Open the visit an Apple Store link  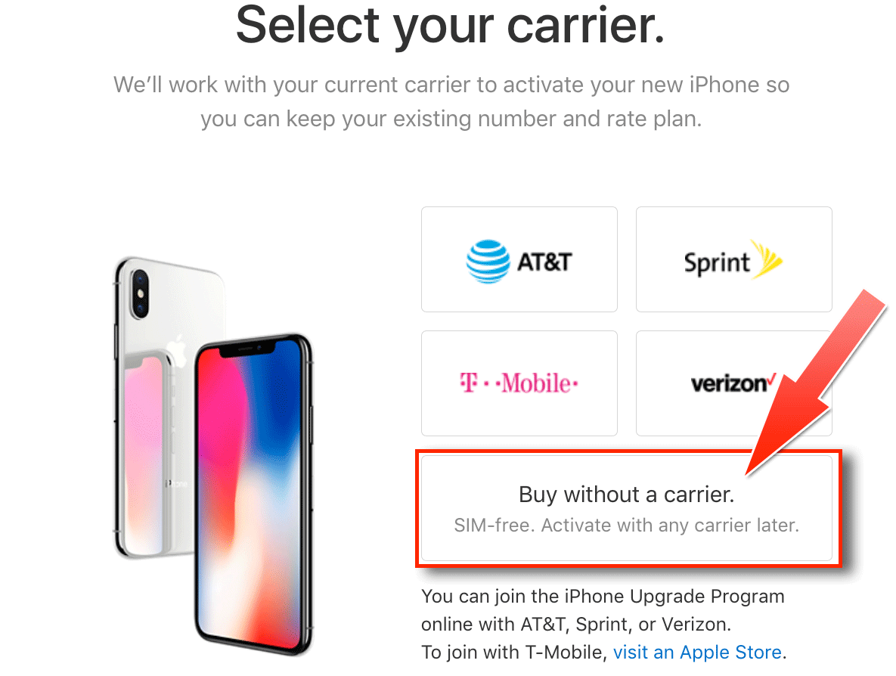coord(697,652)
